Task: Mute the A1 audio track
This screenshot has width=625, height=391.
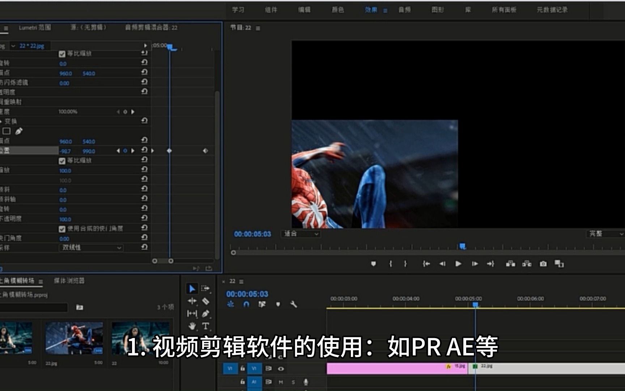Action: pyautogui.click(x=281, y=382)
